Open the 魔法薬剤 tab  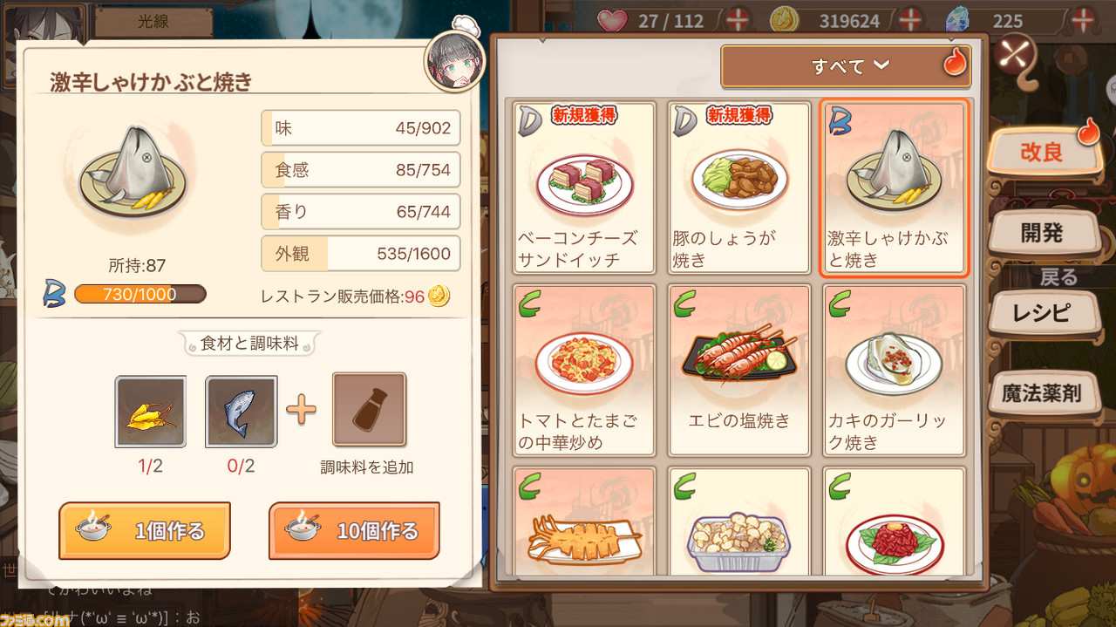1041,393
